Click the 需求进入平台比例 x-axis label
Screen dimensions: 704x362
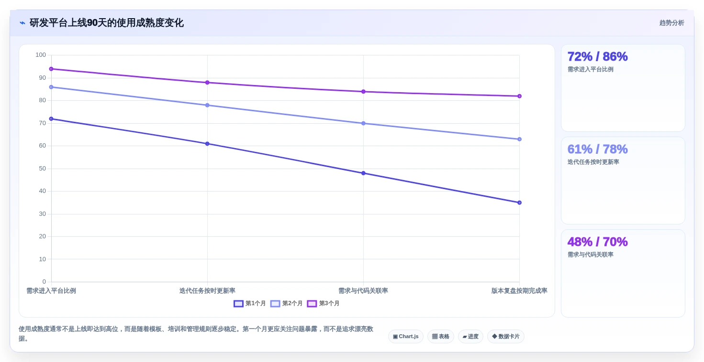51,291
